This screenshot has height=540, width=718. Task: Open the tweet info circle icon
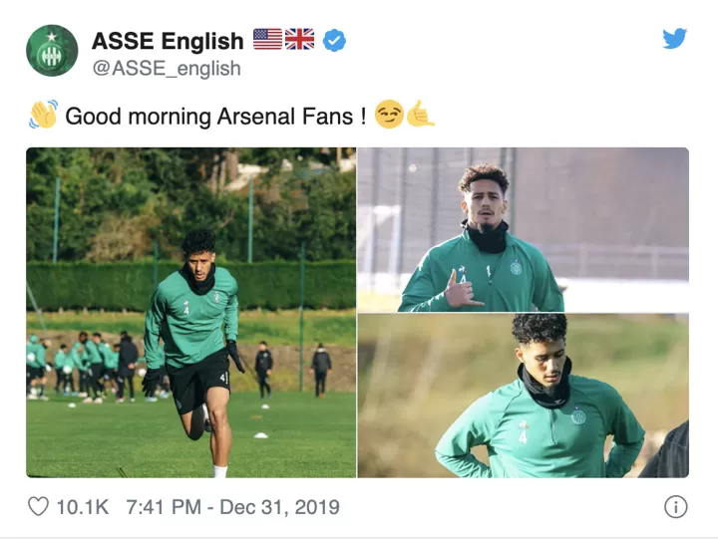675,507
